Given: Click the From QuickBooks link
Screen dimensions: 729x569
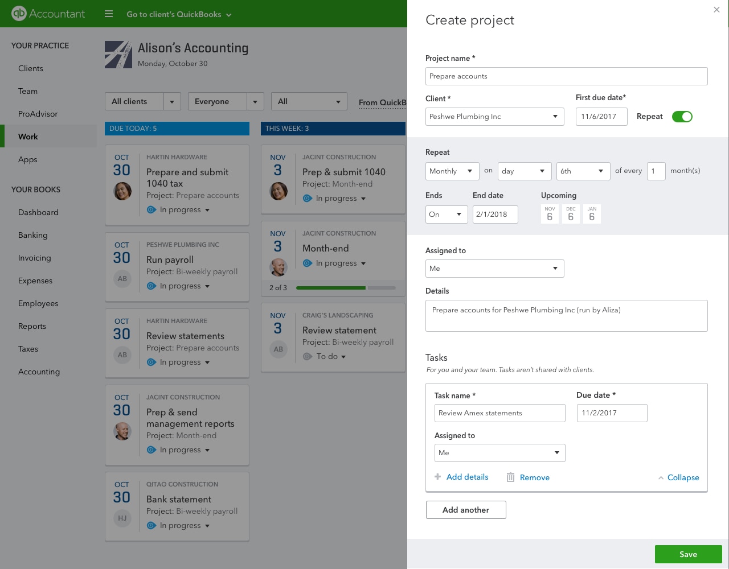Looking at the screenshot, I should pyautogui.click(x=383, y=103).
